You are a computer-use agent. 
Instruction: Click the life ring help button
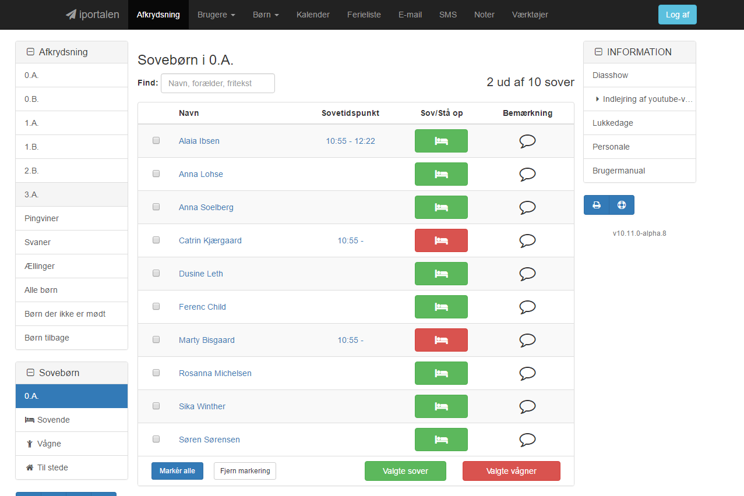point(622,205)
